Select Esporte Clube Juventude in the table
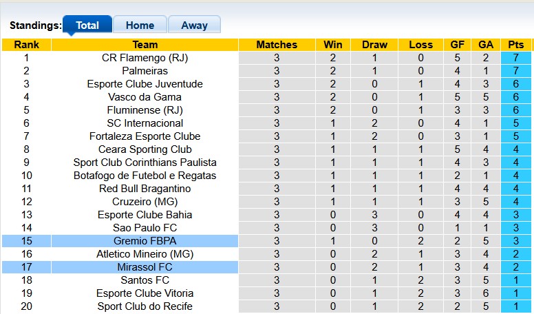This screenshot has height=314, width=534. [x=145, y=84]
